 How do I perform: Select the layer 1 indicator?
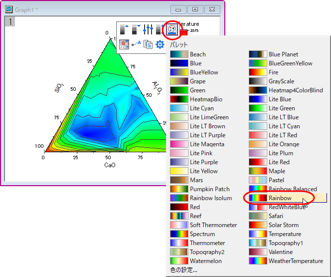click(x=10, y=21)
